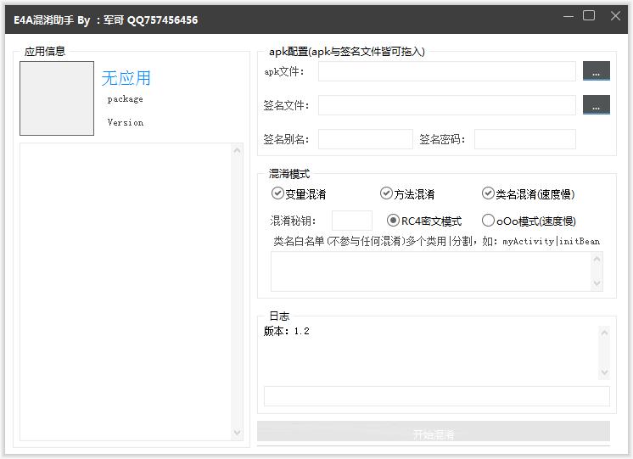Click browse button for 签名文件
This screenshot has width=633, height=459.
pos(596,106)
